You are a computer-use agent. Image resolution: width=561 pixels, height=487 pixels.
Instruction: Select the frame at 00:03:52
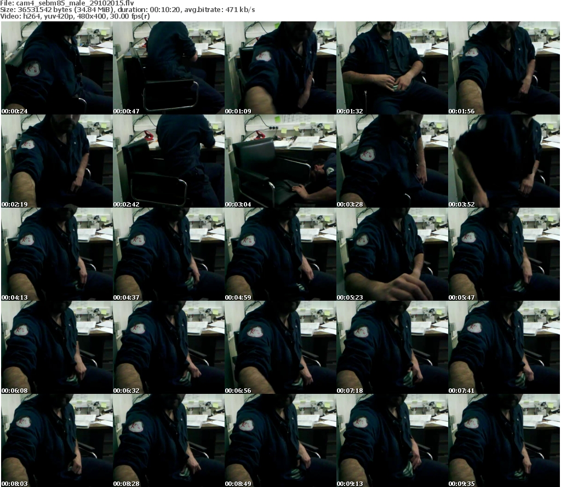coord(504,161)
